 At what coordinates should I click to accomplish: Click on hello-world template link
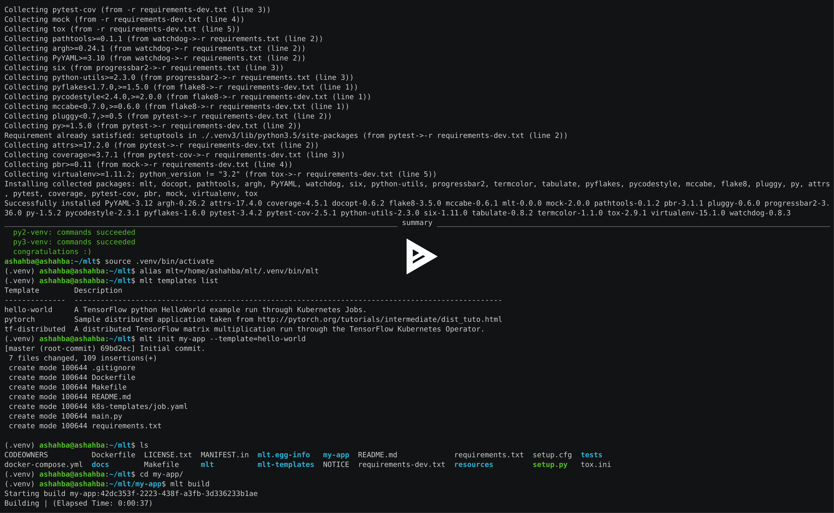tap(28, 309)
